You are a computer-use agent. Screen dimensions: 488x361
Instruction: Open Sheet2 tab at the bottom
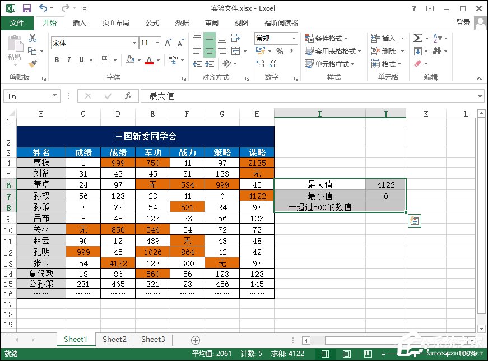point(114,339)
